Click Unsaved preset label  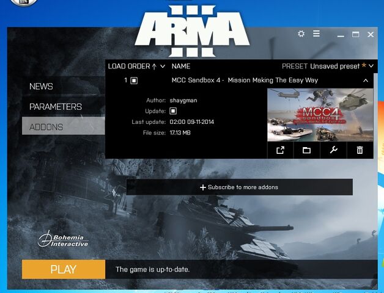pyautogui.click(x=334, y=67)
